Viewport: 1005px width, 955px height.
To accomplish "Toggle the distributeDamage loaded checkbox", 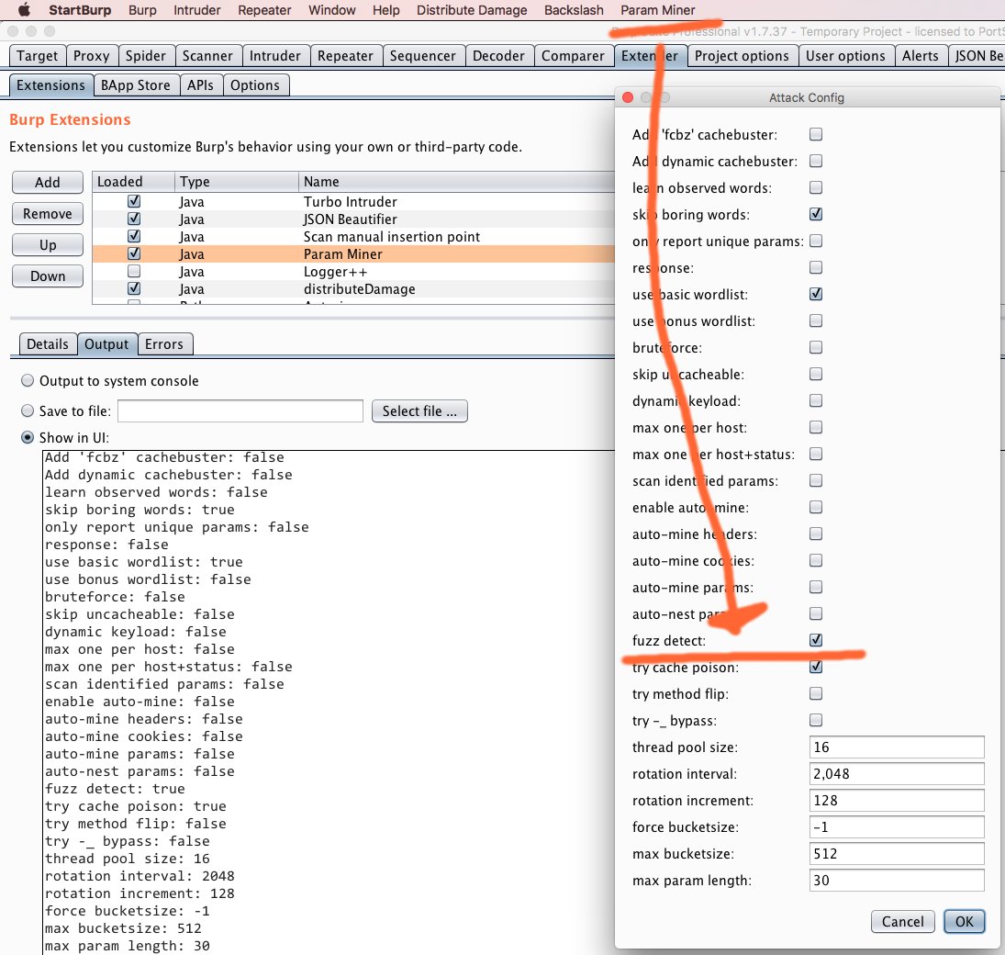I will point(134,288).
